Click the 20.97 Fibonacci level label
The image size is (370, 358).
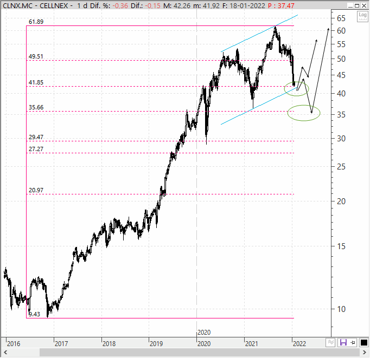[x=36, y=190]
